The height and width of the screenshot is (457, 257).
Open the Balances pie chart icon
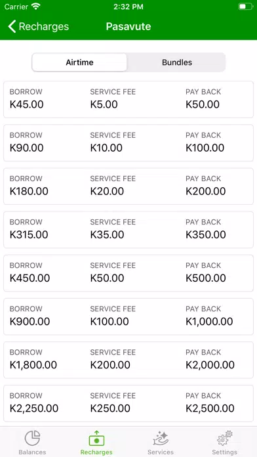(x=32, y=438)
